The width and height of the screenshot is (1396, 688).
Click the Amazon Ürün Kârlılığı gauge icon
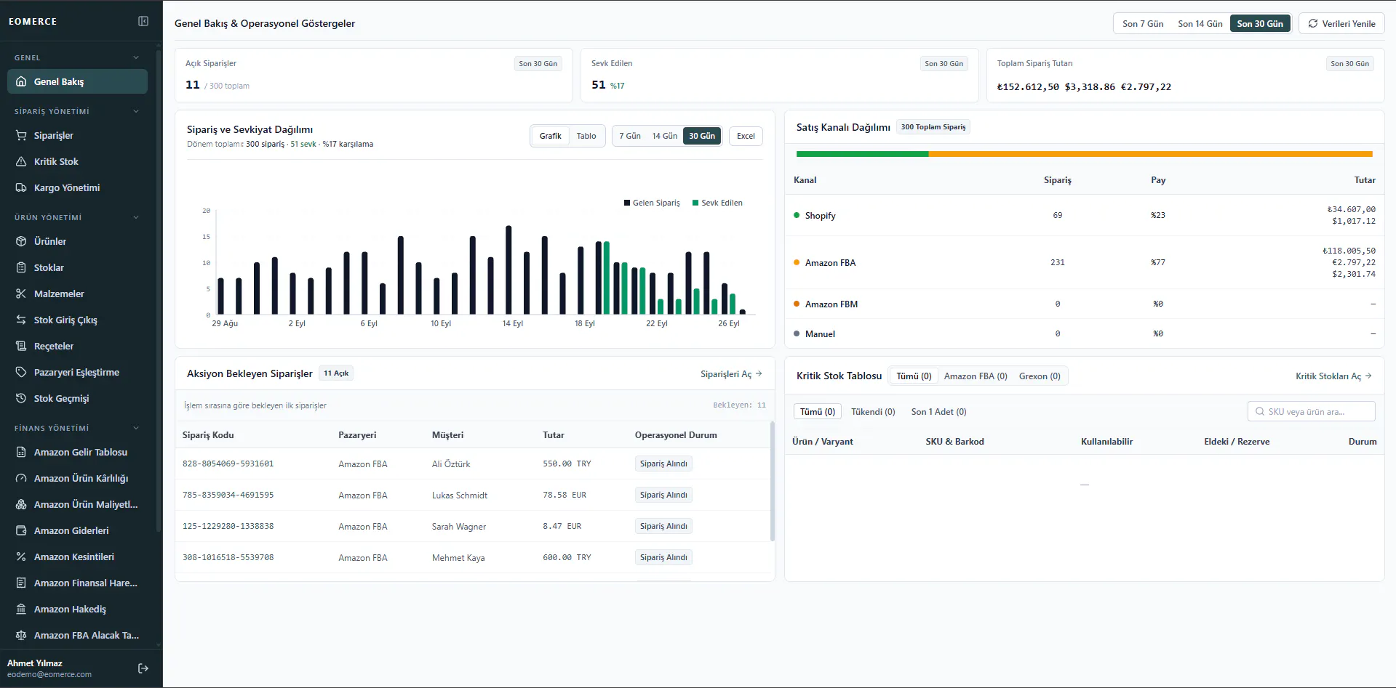pos(21,478)
